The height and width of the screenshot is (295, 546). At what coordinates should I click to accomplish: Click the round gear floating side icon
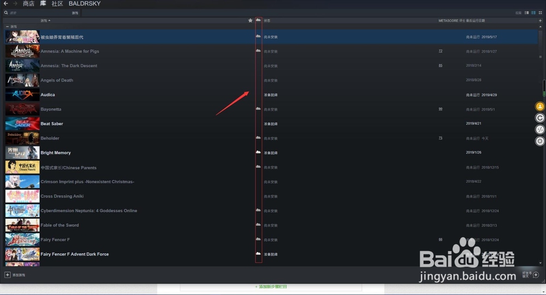click(x=540, y=141)
